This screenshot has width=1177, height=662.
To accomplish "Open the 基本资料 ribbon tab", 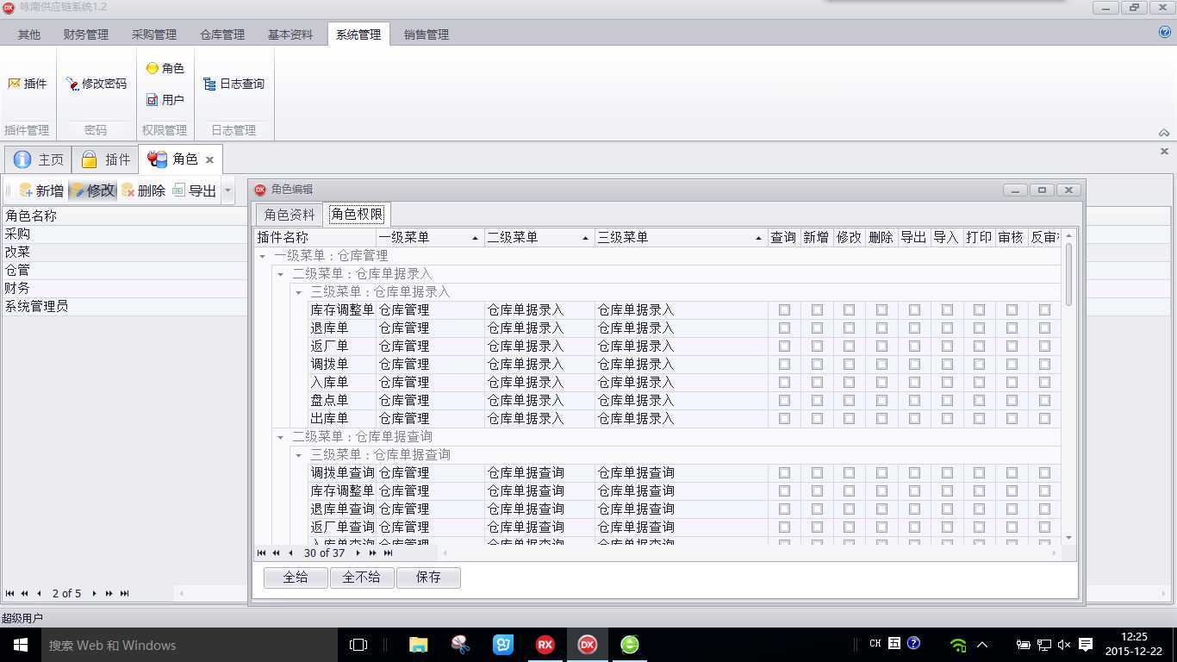I will click(x=290, y=34).
